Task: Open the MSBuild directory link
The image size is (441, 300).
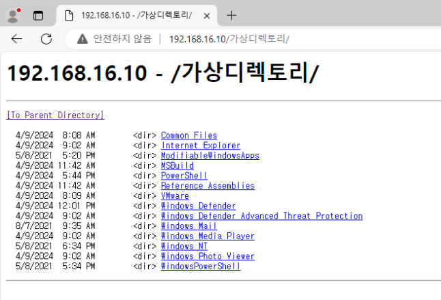Action: tap(177, 165)
